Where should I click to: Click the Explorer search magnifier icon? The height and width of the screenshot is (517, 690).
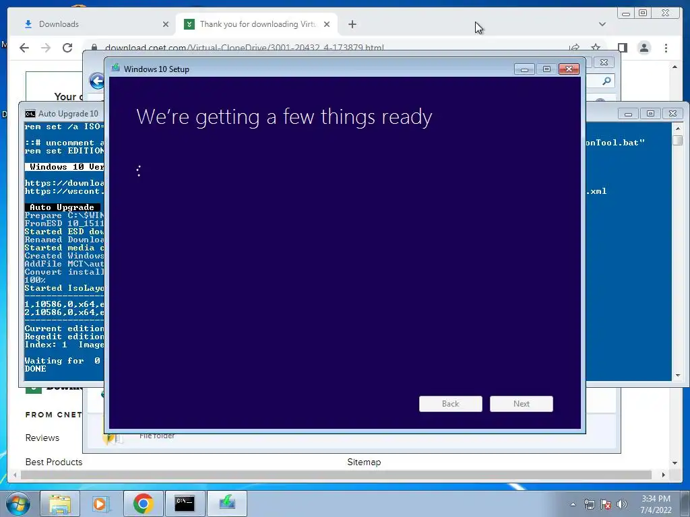coord(606,81)
